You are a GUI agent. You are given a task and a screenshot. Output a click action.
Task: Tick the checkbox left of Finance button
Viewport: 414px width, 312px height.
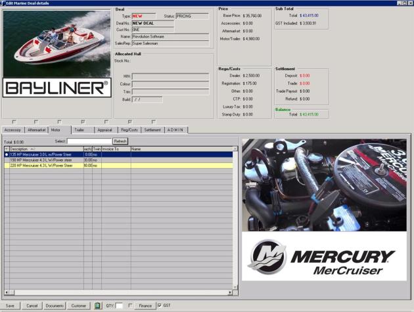coord(130,305)
